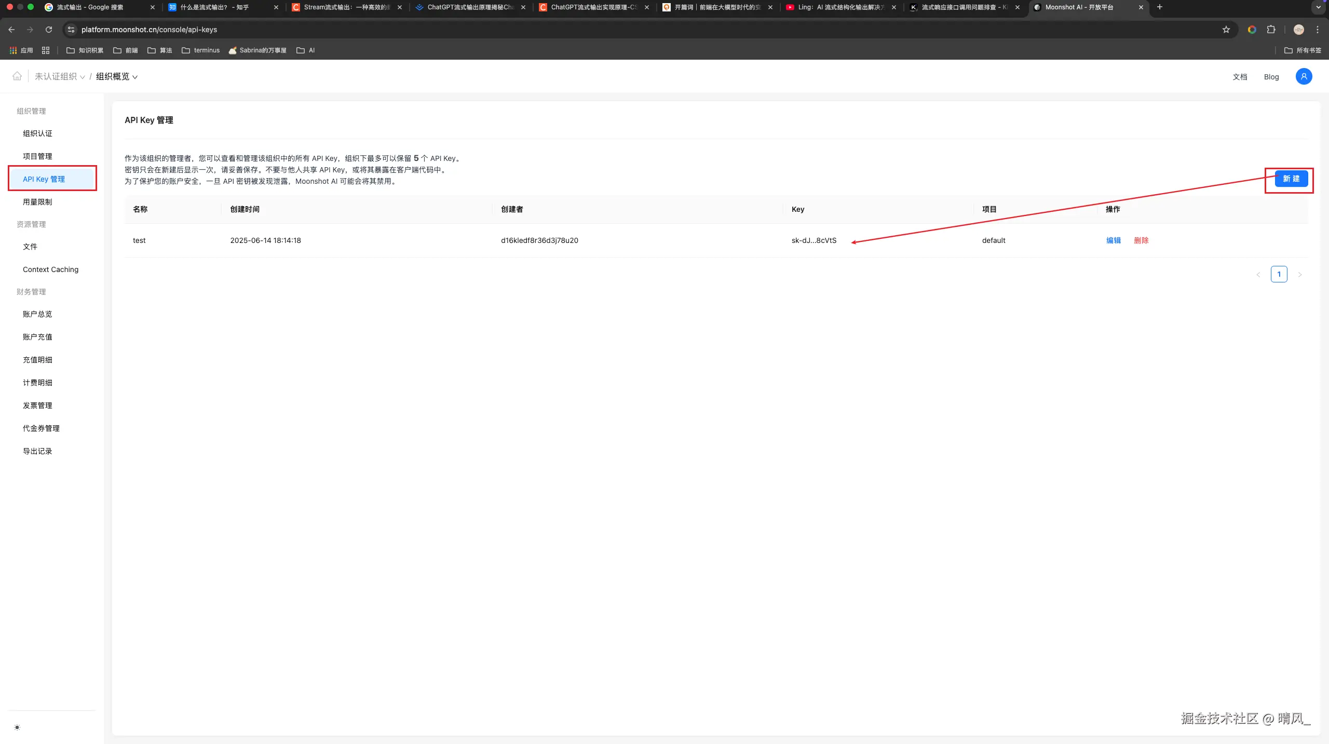Open the tab search dropdown arrow

coord(1318,7)
